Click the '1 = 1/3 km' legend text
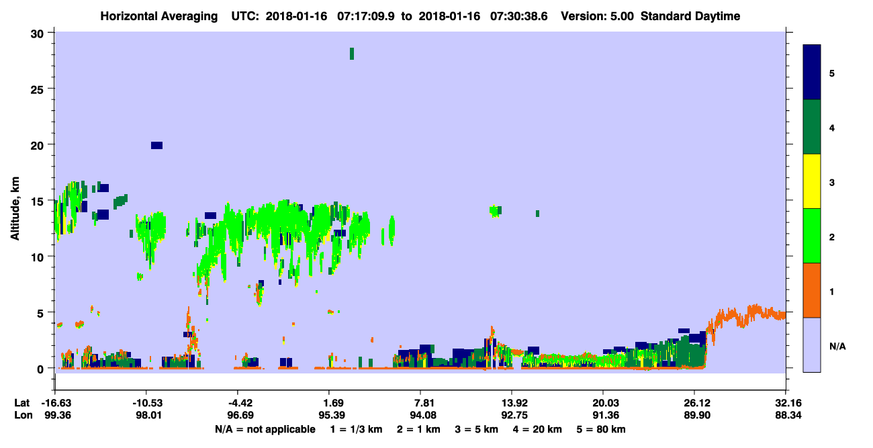This screenshot has height=448, width=873. (357, 429)
